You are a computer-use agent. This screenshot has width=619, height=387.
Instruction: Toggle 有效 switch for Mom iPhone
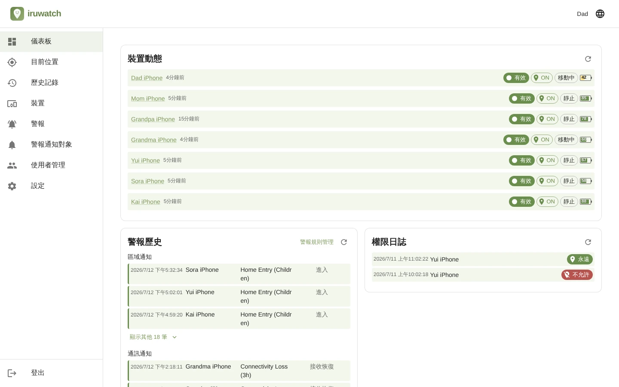pos(522,98)
